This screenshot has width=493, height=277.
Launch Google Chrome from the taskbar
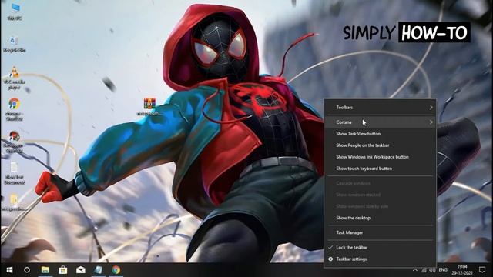116,270
